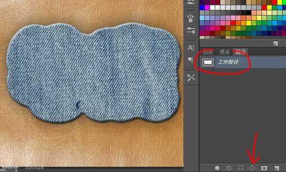Pick the magenta swatch in the palette
This screenshot has width=286, height=172.
(x=207, y=8)
